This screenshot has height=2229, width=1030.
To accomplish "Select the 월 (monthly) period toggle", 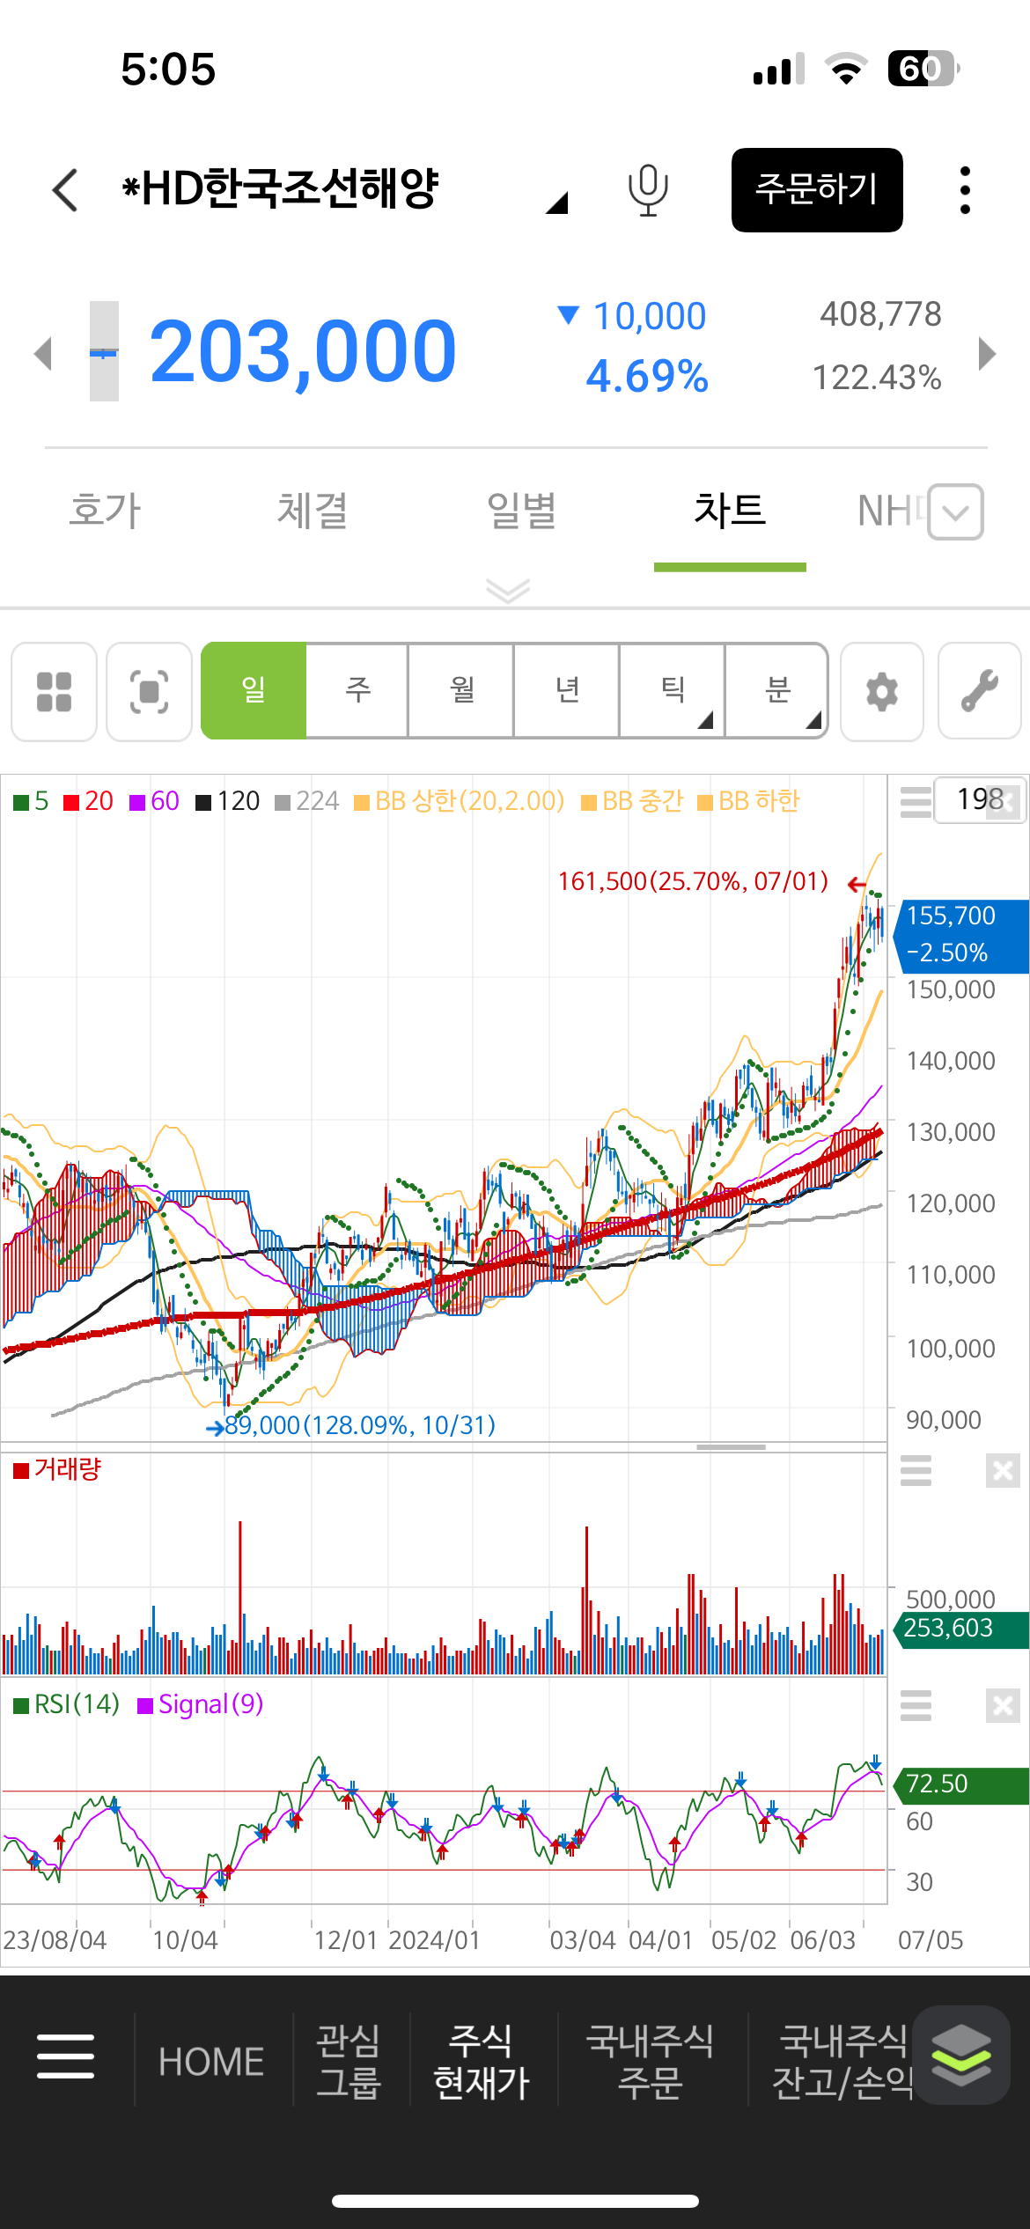I will [x=462, y=690].
